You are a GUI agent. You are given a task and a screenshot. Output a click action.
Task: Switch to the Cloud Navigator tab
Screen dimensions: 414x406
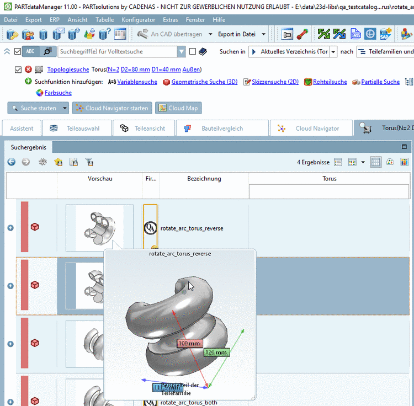point(311,128)
